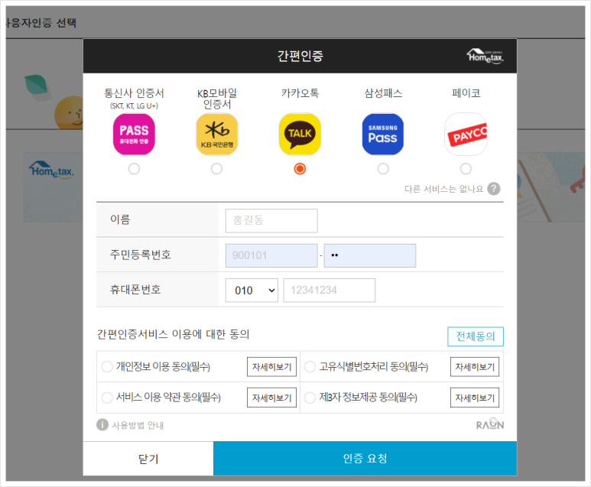Screen dimensions: 591x487
Task: Click the 통신사 인증서 label
Action: 134,93
